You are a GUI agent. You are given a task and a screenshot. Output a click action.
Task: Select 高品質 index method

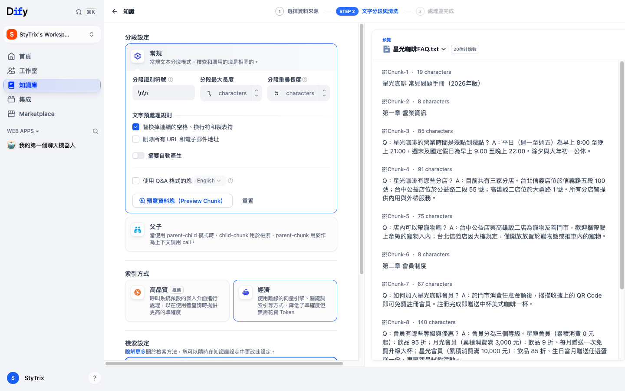coord(177,301)
